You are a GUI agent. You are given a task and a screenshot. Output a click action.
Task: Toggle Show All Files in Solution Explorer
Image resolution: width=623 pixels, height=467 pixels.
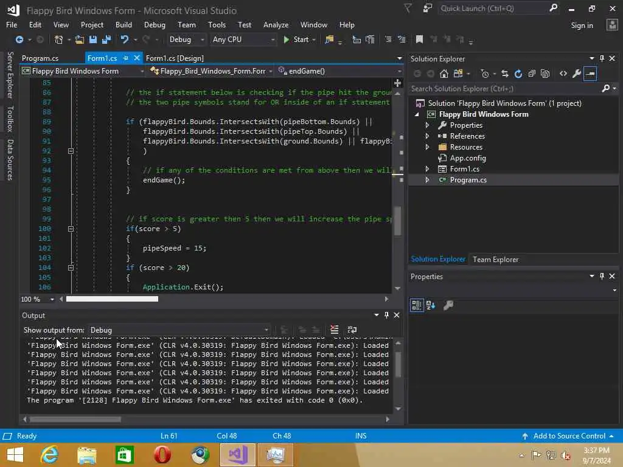(x=545, y=74)
